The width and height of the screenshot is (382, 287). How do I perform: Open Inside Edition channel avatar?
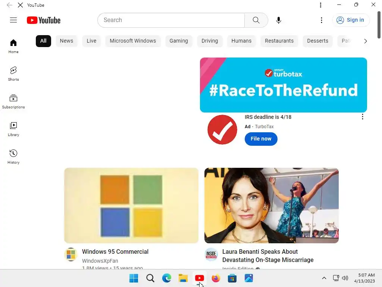click(x=211, y=254)
